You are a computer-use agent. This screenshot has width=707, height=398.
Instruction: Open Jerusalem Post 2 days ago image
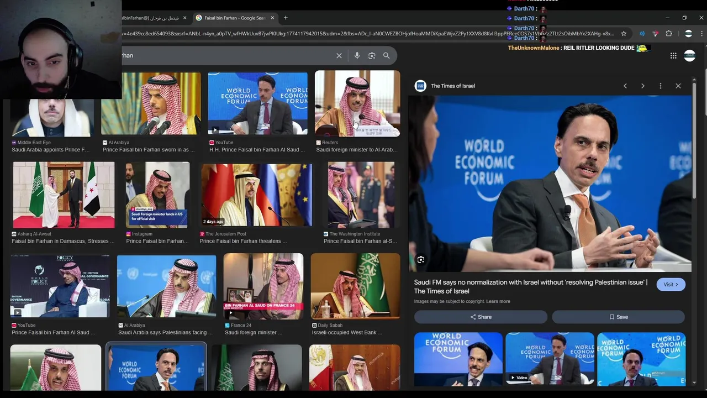tap(256, 195)
